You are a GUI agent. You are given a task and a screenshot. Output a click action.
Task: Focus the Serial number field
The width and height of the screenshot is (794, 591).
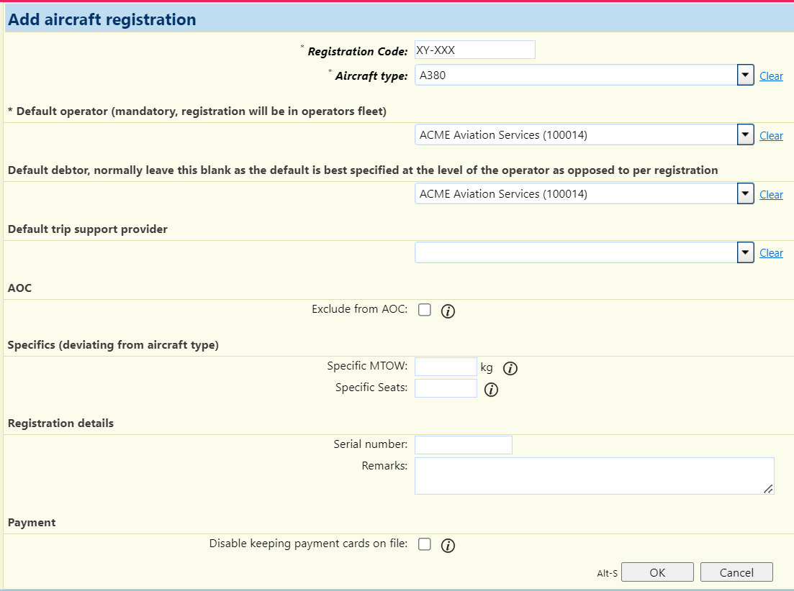click(x=464, y=445)
